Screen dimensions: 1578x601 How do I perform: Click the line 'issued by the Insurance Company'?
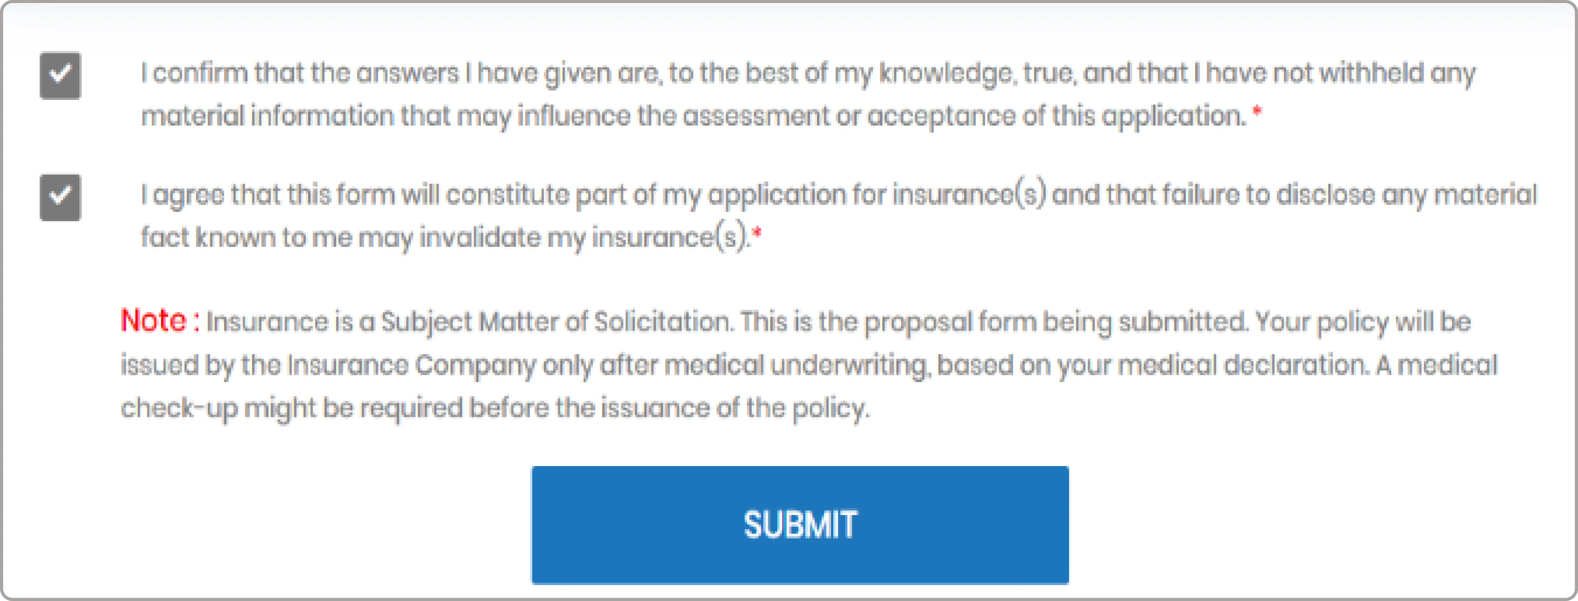point(809,365)
